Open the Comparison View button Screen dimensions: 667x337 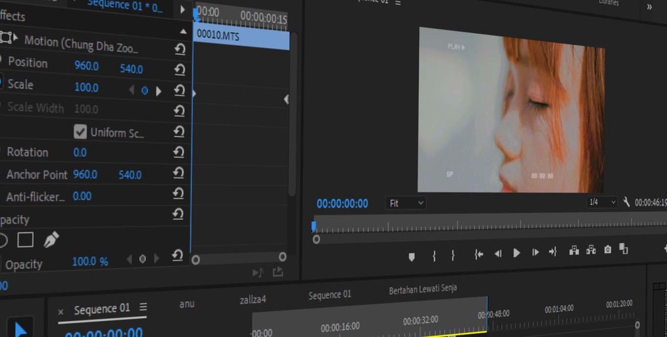point(623,249)
